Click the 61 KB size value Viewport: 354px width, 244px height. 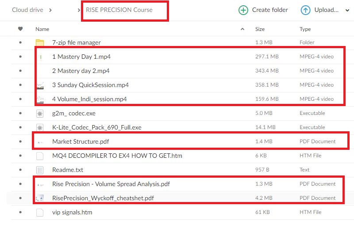262,212
